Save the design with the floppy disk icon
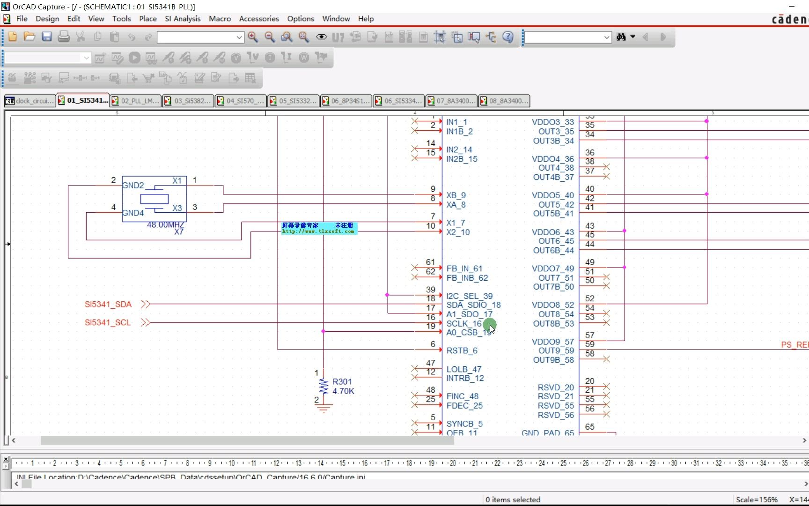 [x=47, y=37]
